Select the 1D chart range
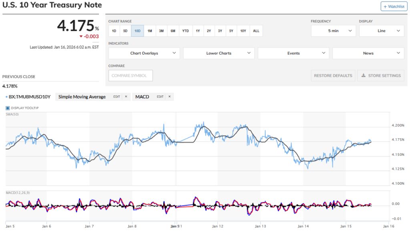410x231 pixels. [x=114, y=31]
